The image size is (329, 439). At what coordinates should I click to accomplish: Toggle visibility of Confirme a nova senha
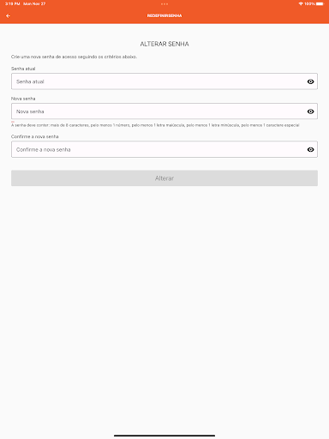(310, 149)
